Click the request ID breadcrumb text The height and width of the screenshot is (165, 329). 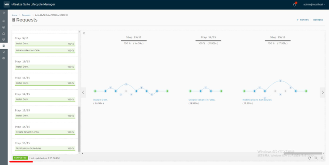51,15
